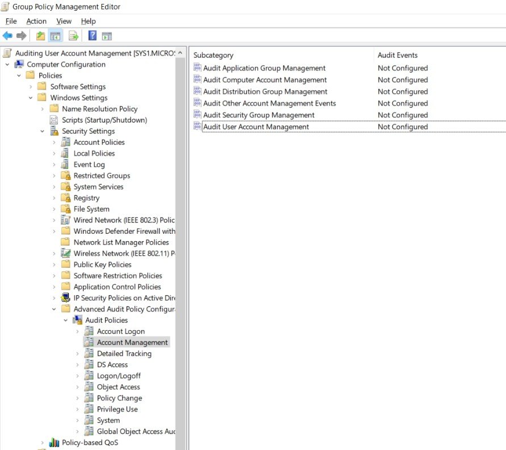Click the Account Logon icon
506x450 pixels.
pos(89,331)
